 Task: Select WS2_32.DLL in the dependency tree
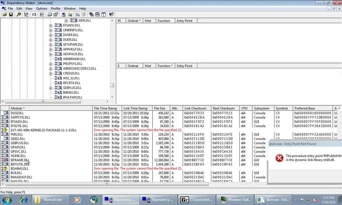71,78
